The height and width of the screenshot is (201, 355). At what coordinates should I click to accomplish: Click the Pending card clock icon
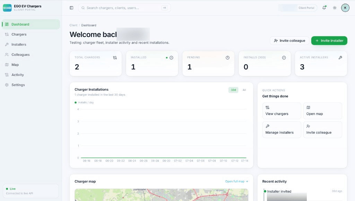tap(227, 58)
